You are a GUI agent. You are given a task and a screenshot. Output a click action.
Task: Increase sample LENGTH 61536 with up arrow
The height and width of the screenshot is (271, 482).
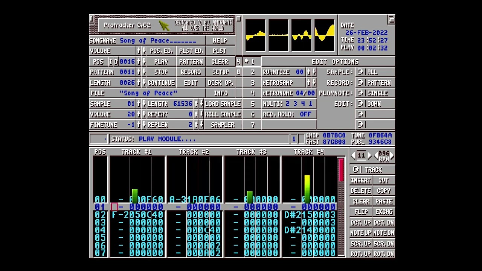tap(196, 104)
